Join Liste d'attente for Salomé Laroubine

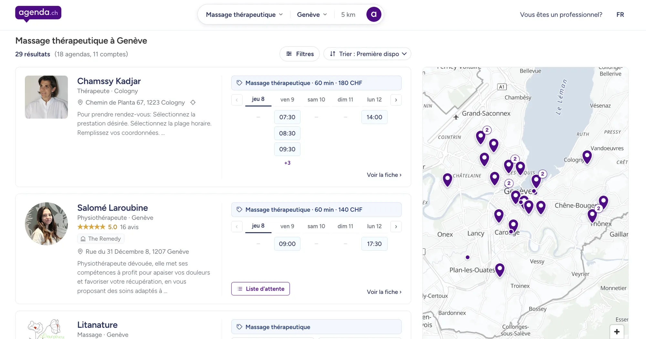click(260, 289)
